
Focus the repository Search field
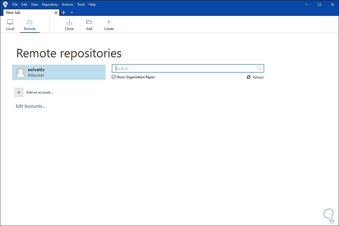185,68
